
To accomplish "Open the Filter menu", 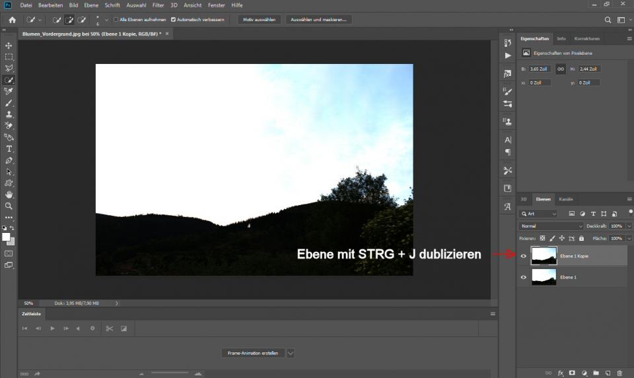I will point(158,5).
